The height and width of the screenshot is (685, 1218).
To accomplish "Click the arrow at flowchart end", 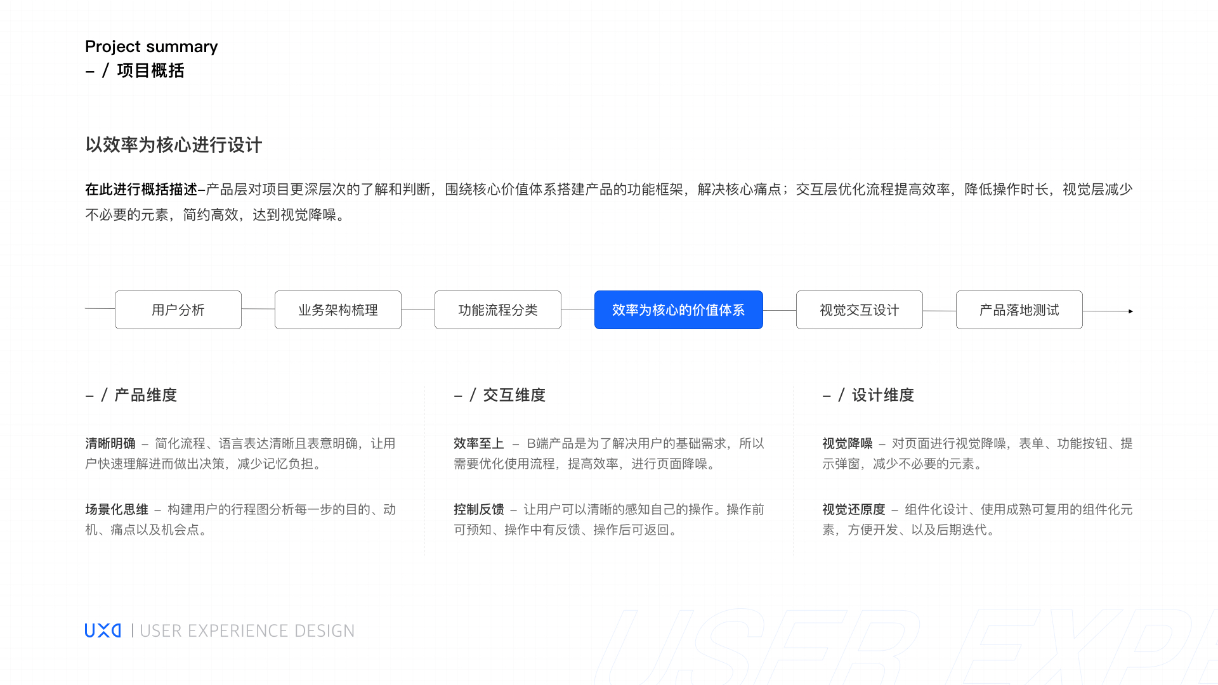I will pos(1130,311).
